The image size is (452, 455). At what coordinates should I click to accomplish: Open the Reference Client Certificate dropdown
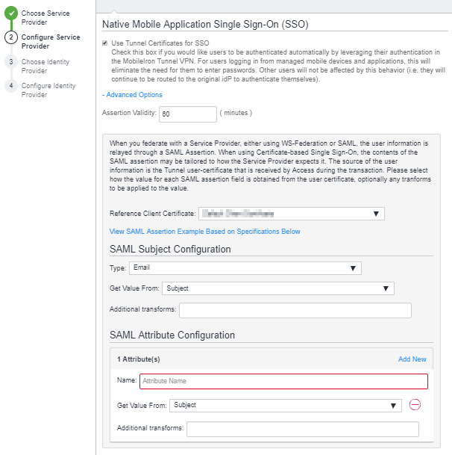(x=291, y=214)
